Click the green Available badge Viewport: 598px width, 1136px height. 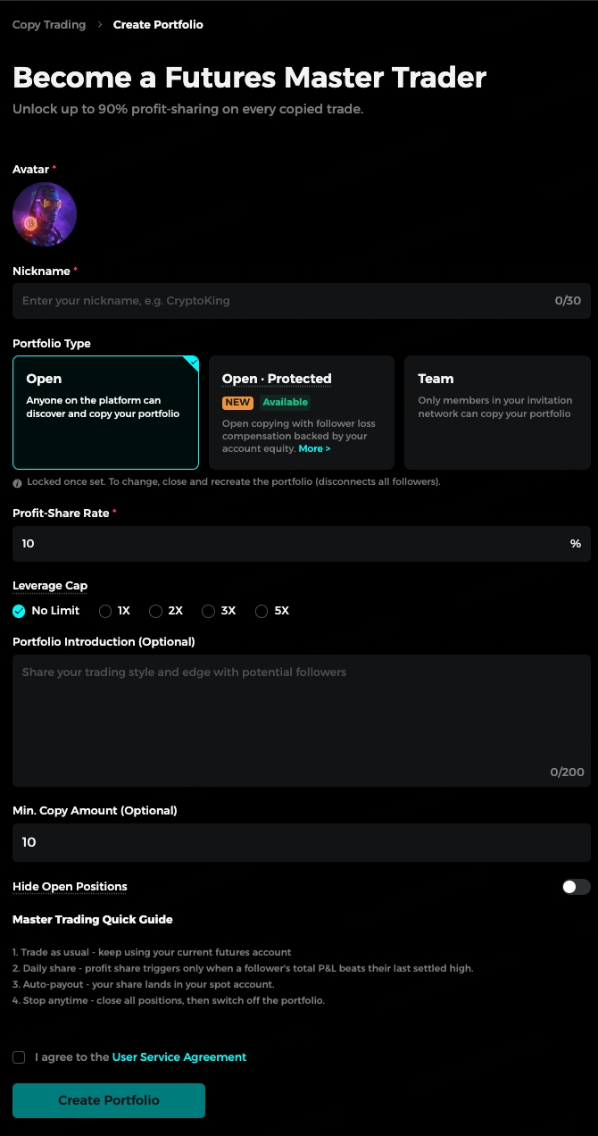tap(285, 402)
